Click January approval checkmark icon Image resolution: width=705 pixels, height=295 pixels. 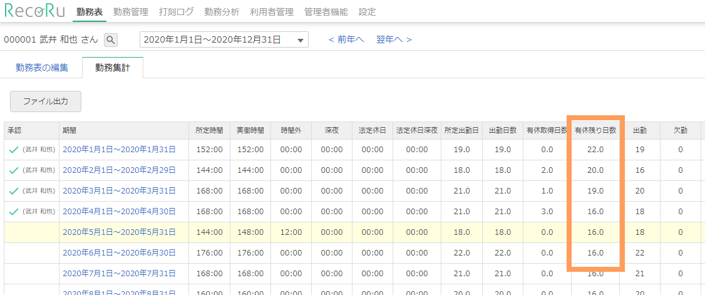14,150
